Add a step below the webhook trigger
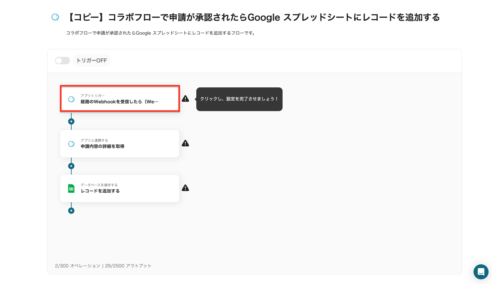Screen dimensions: 492x284 [71, 121]
